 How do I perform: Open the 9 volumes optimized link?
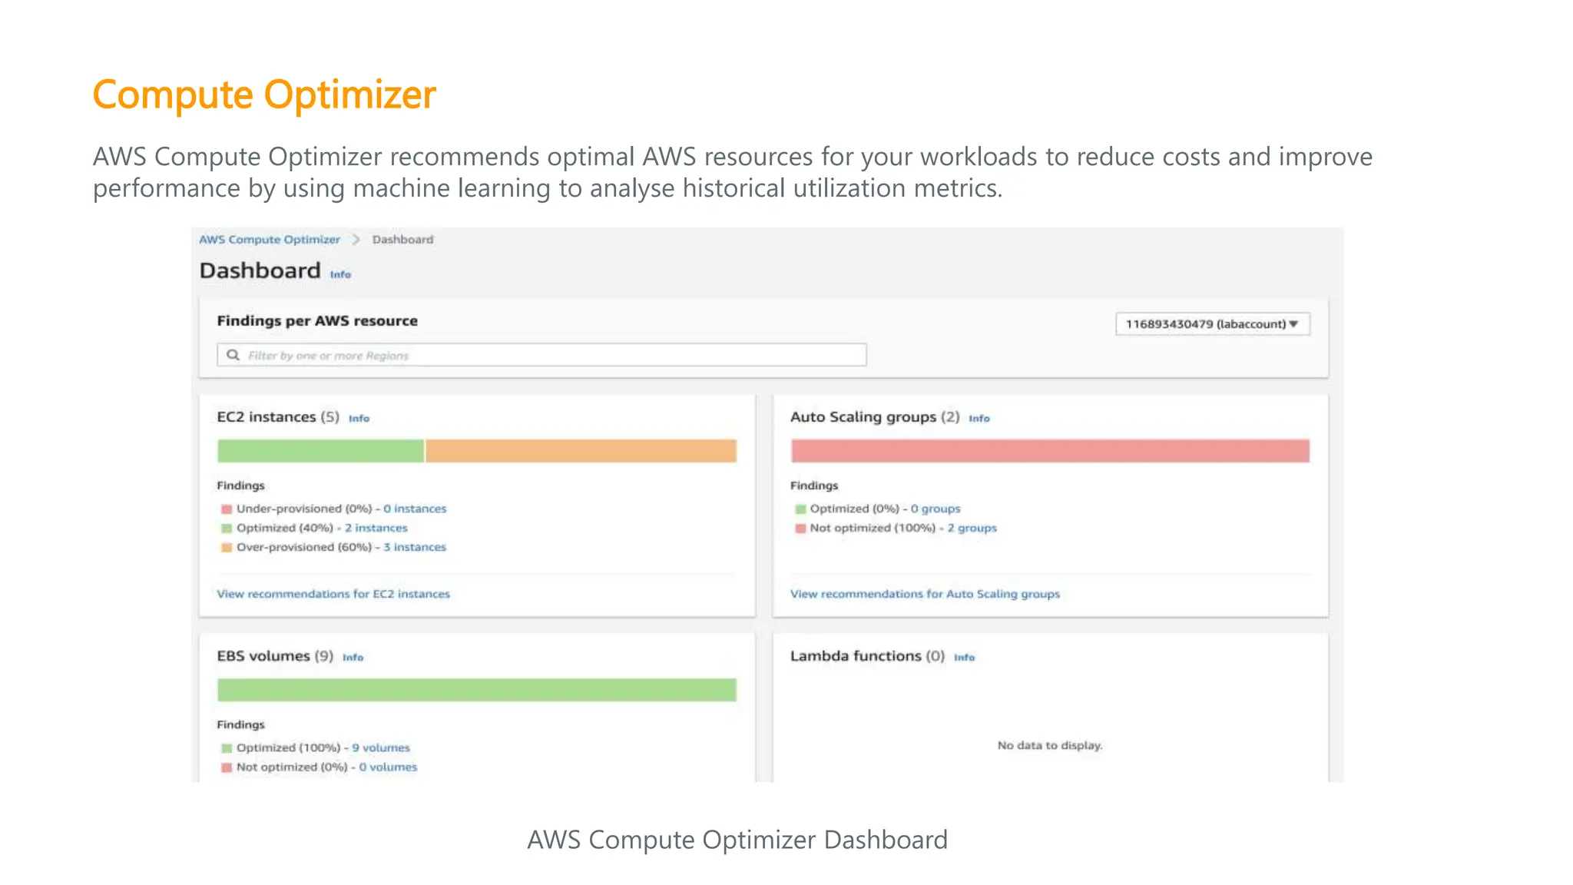click(381, 747)
